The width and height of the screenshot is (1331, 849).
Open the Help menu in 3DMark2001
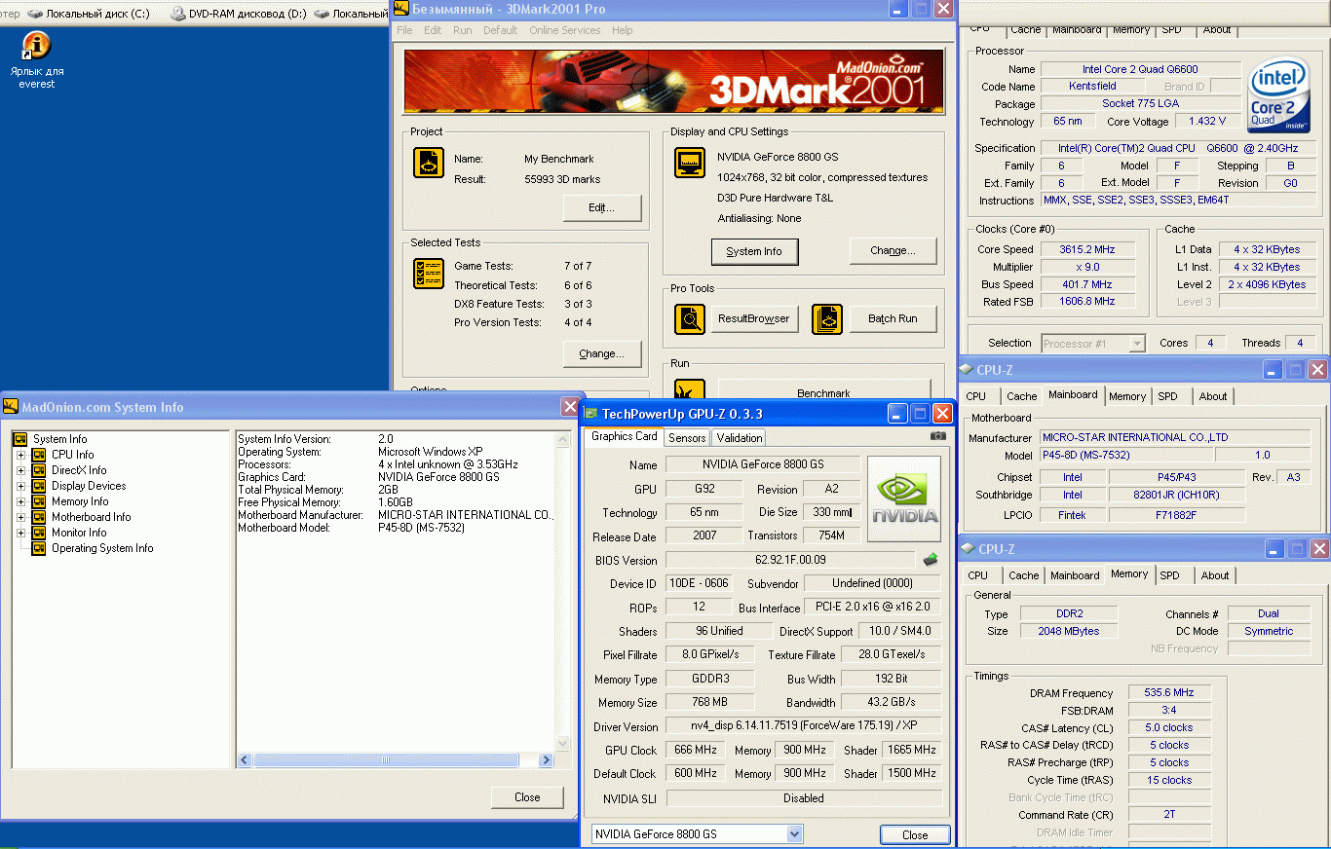(623, 30)
